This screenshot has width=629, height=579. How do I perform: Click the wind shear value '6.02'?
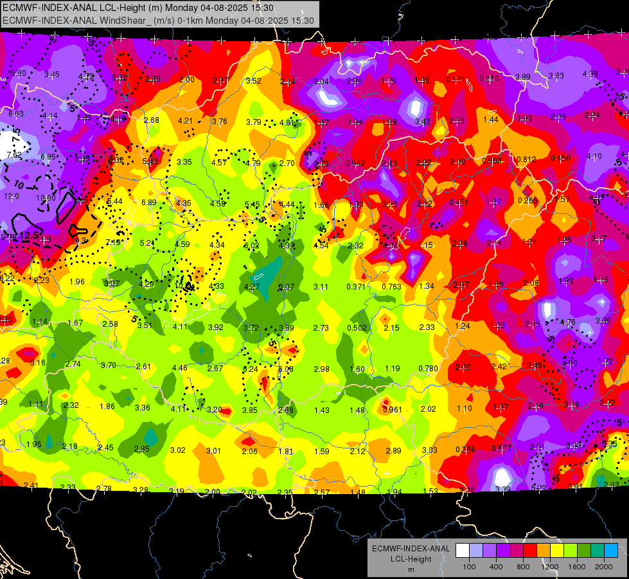[251, 246]
